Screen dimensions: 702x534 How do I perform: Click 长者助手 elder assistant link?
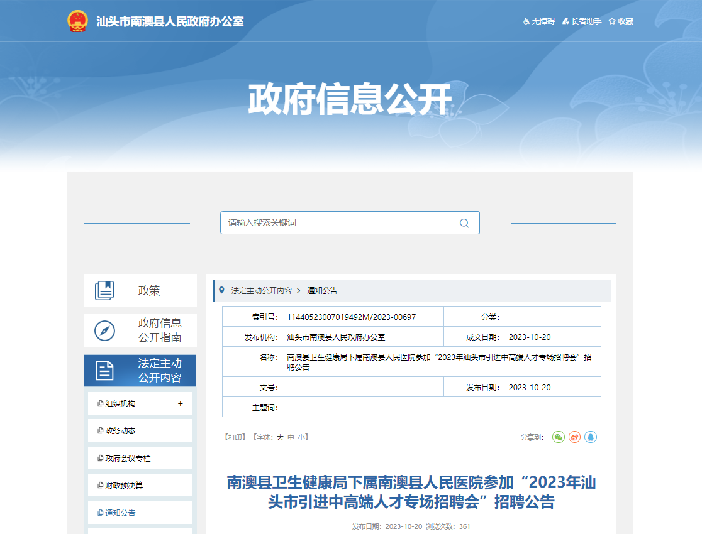582,21
